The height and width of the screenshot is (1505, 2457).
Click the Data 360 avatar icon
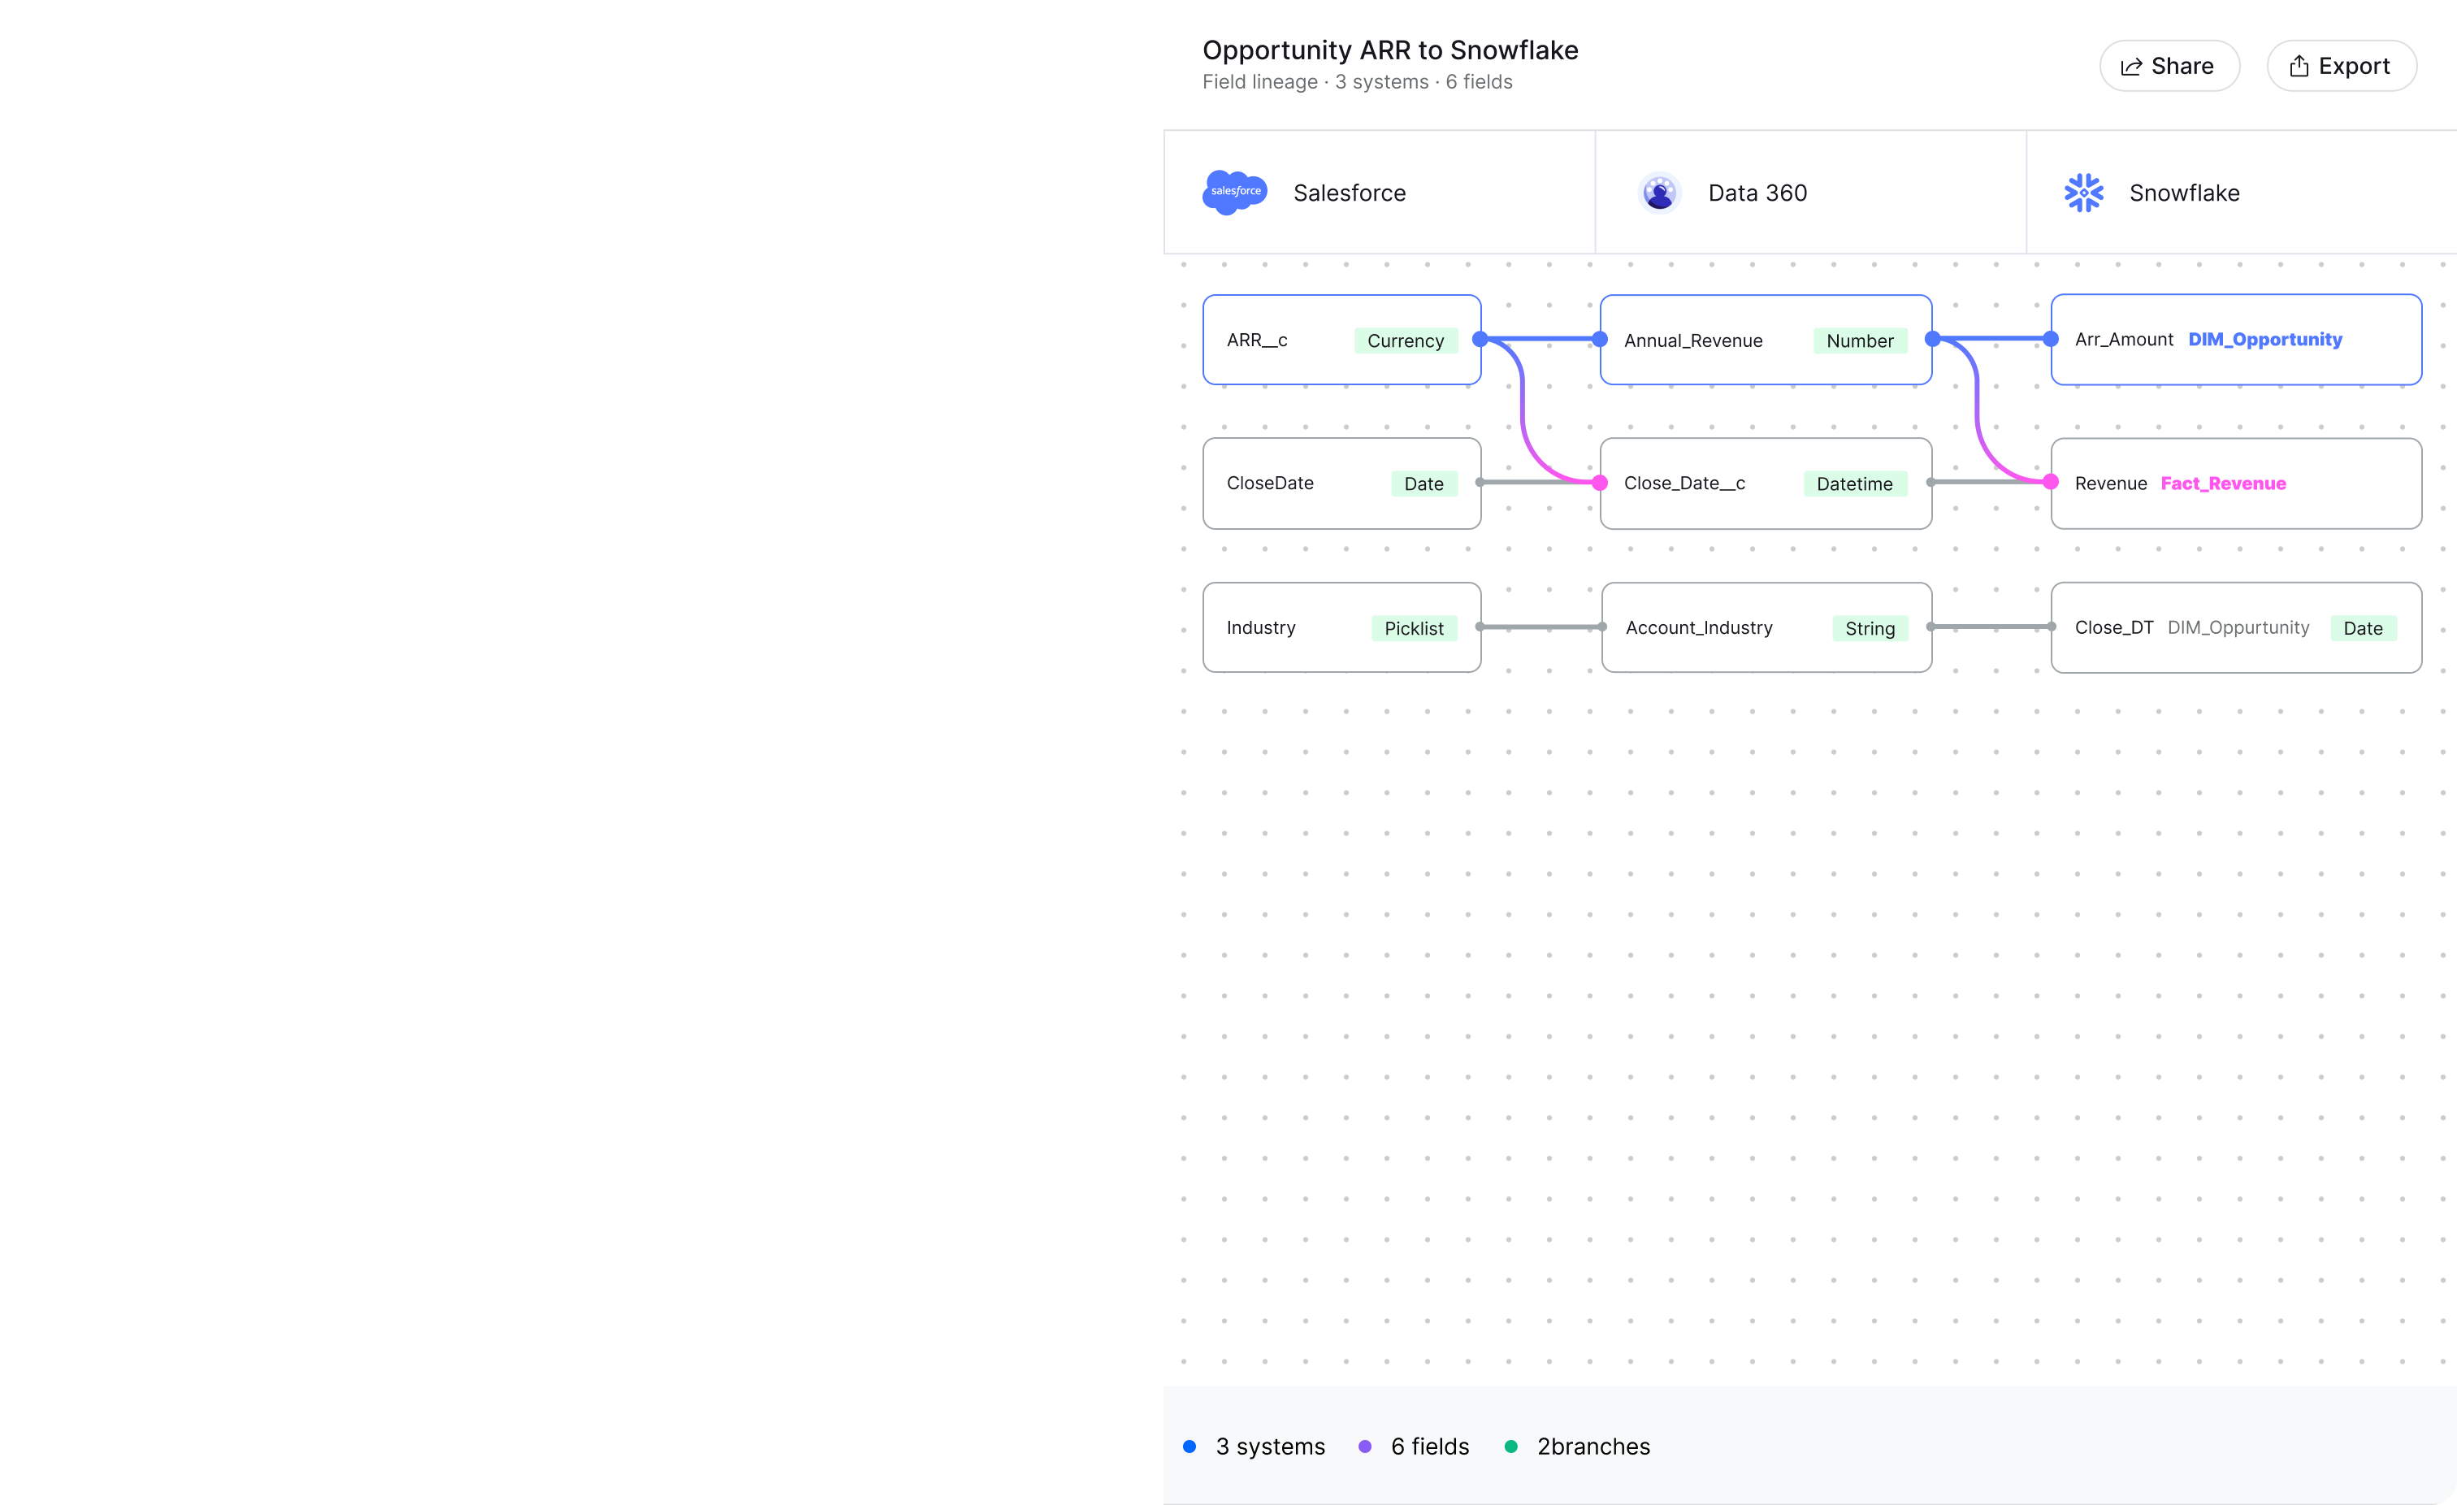[x=1659, y=193]
